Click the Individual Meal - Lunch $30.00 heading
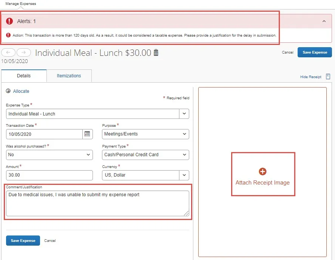Viewport: 335px width, 260px height. (x=93, y=53)
